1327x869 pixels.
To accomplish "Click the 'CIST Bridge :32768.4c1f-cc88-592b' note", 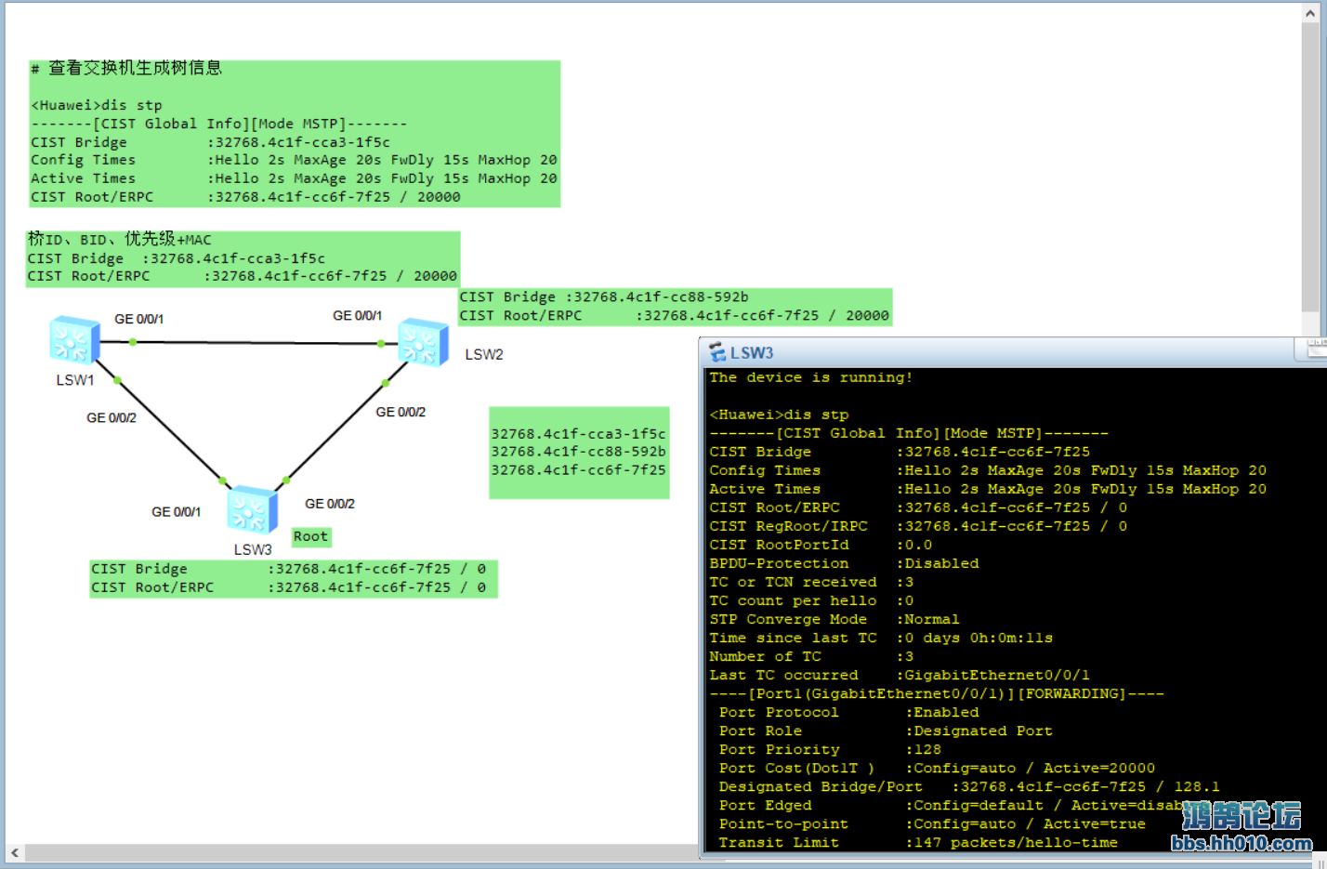I will pyautogui.click(x=604, y=297).
